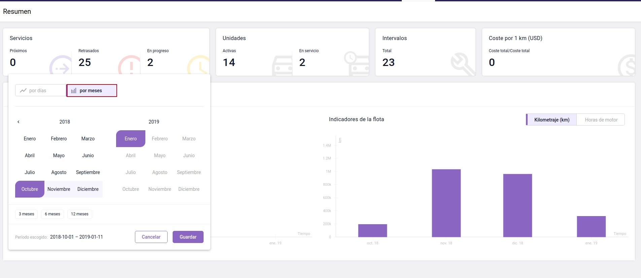This screenshot has height=278, width=641.
Task: Toggle chart to Horas de motor
Action: click(x=601, y=120)
